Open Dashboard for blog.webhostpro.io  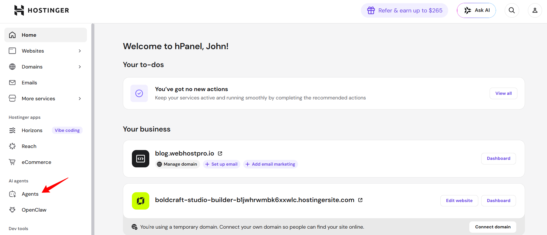(x=499, y=159)
